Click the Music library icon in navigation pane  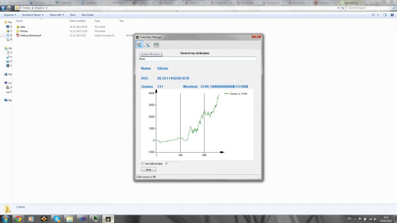point(8,57)
